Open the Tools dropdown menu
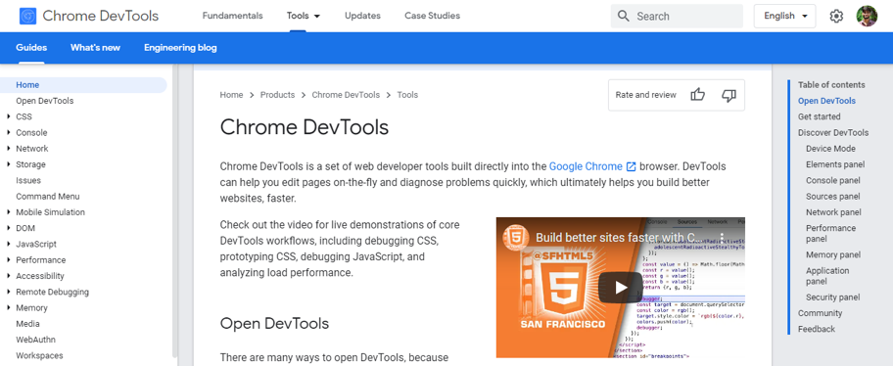 point(303,16)
